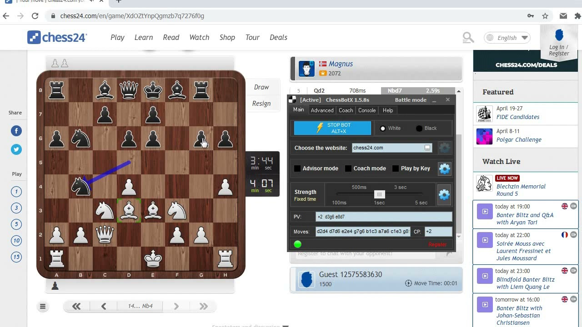
Task: Click the chess24 logo
Action: 57,37
